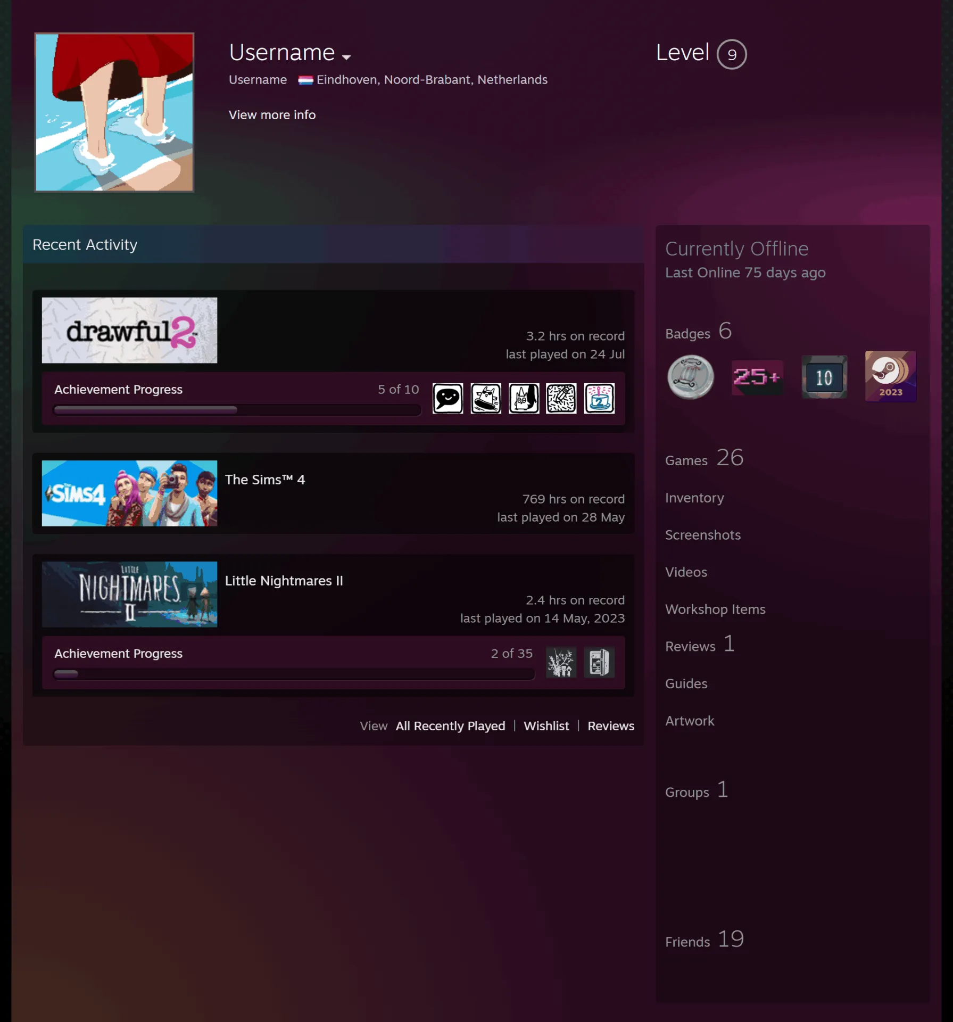
Task: Open Screenshots in sidebar
Action: click(702, 535)
